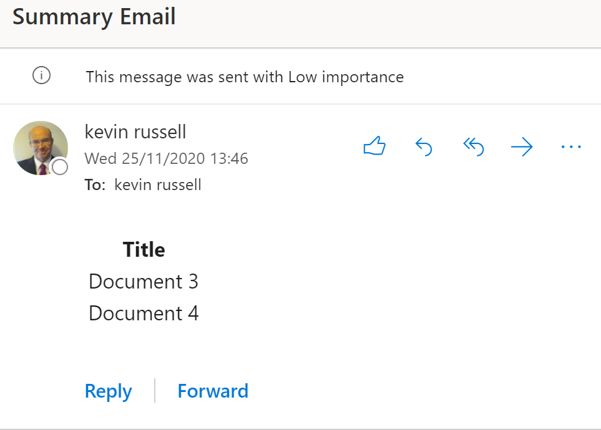This screenshot has width=601, height=430.
Task: Click the Low importance message notice
Action: pyautogui.click(x=245, y=77)
